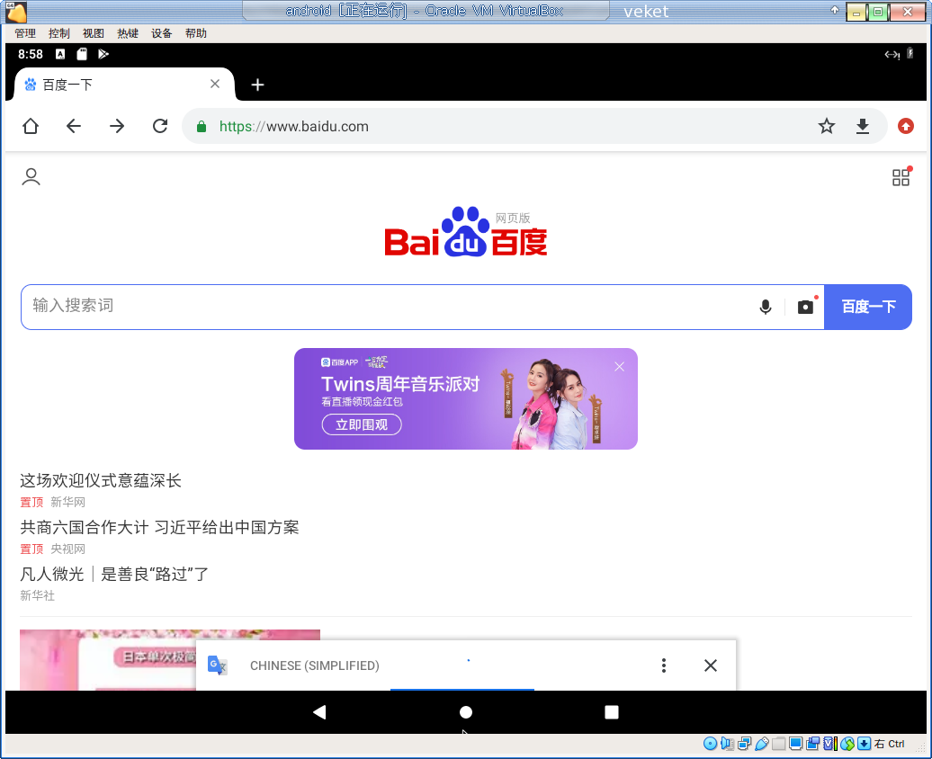Click the green lock security icon
This screenshot has height=759, width=932.
202,127
